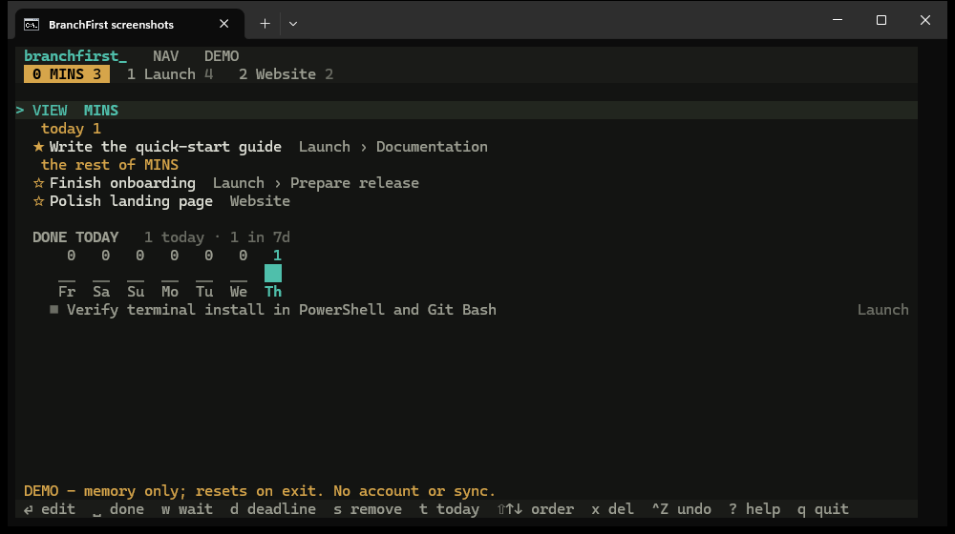
Task: Click the x del shortcut hint
Action: [x=613, y=509]
